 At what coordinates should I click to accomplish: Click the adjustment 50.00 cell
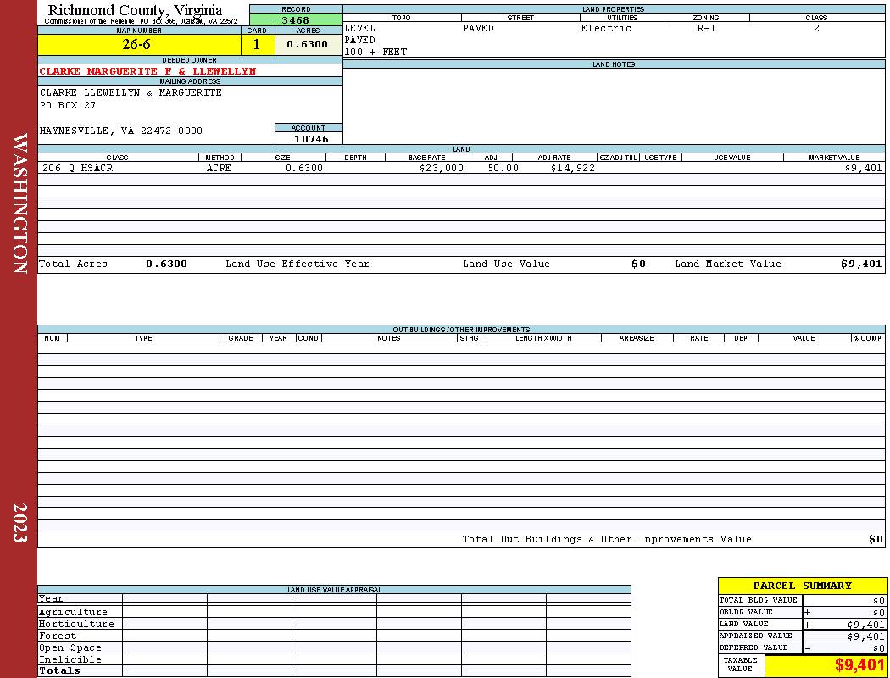[x=503, y=168]
